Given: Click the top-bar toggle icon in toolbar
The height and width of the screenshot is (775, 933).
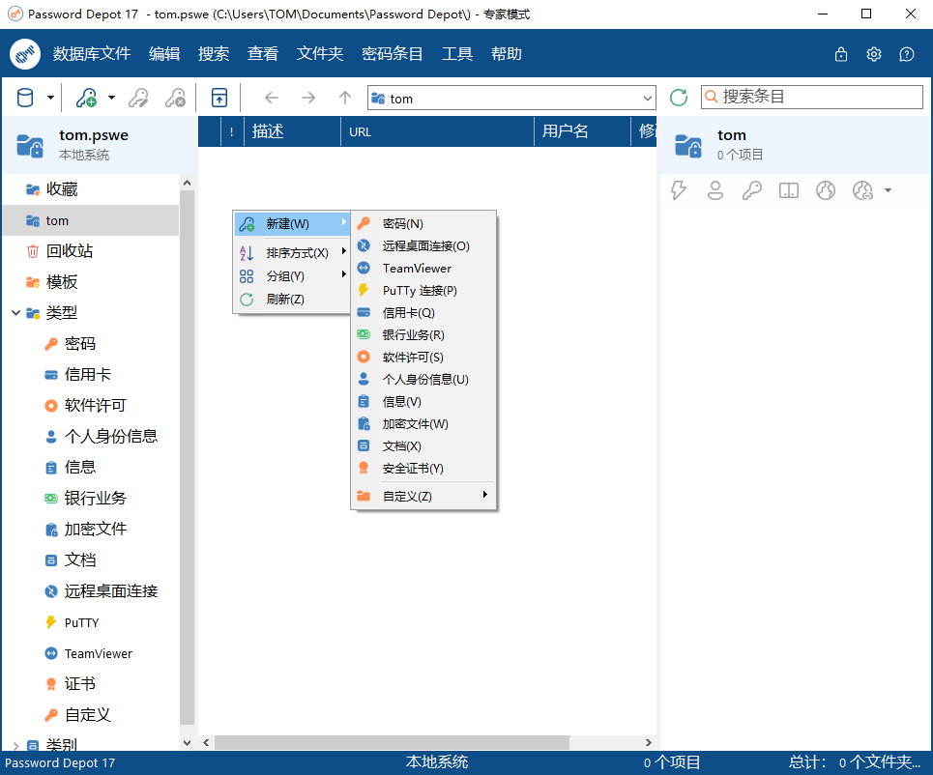Looking at the screenshot, I should (x=219, y=98).
